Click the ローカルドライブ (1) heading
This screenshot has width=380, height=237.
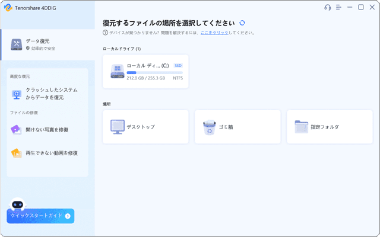click(x=122, y=49)
